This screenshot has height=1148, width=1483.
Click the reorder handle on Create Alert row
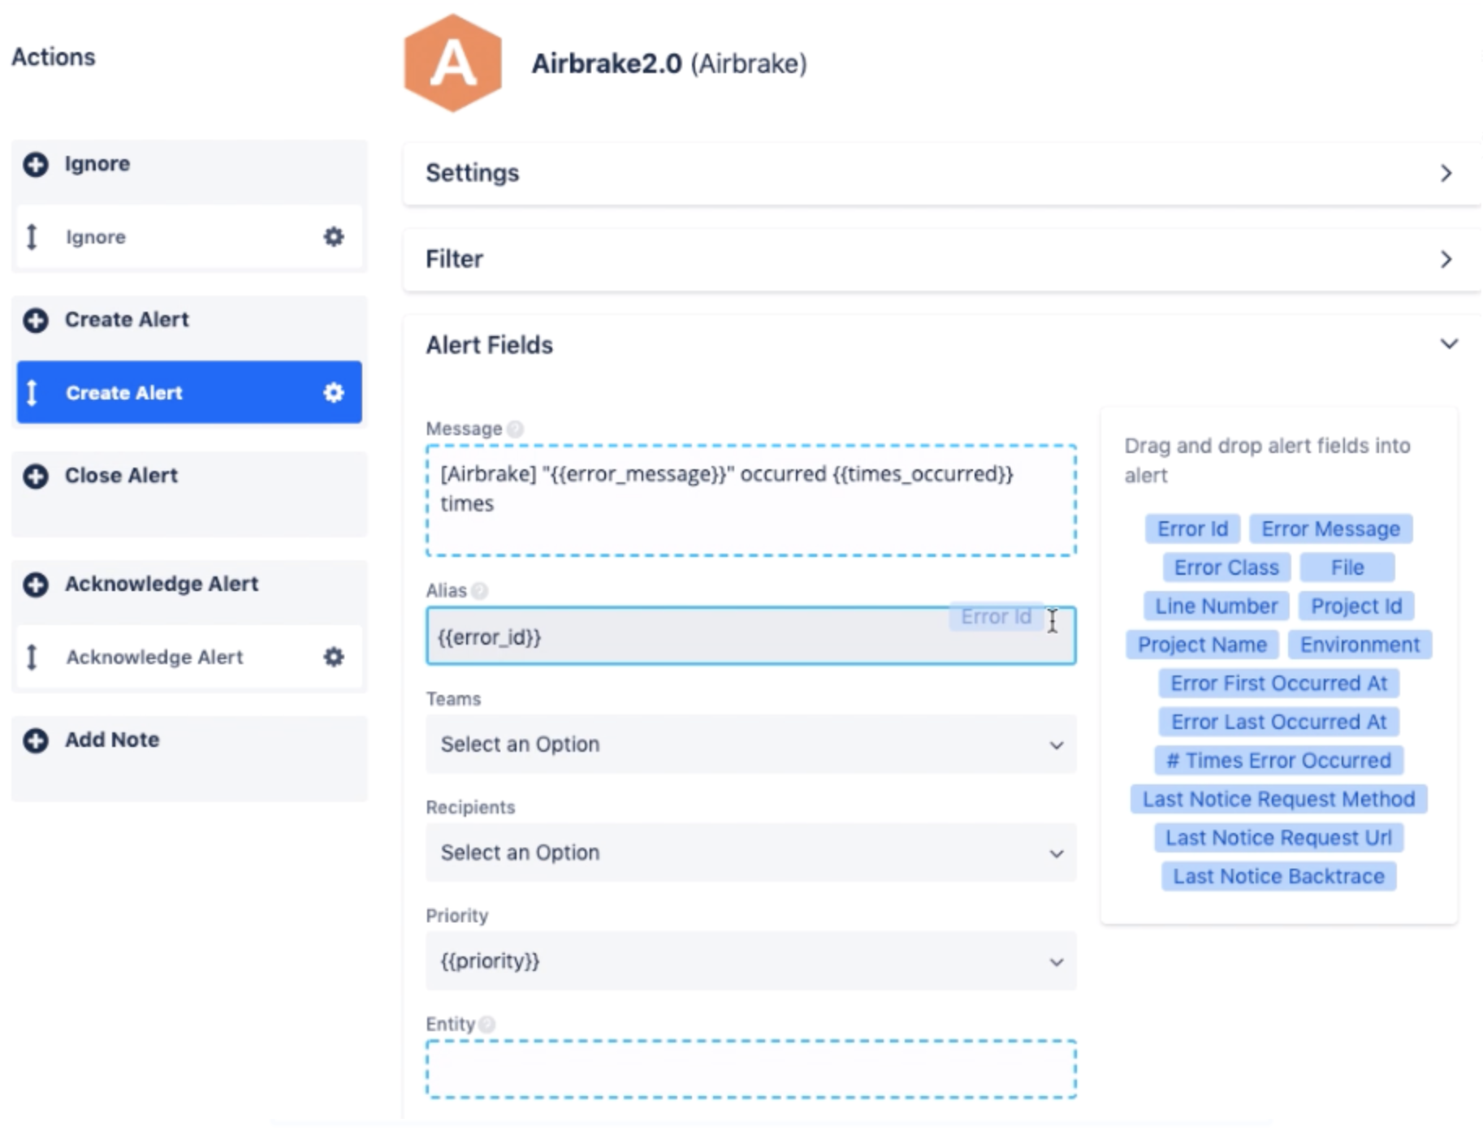[x=32, y=393]
